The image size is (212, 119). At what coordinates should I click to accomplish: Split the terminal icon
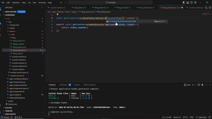point(199,85)
